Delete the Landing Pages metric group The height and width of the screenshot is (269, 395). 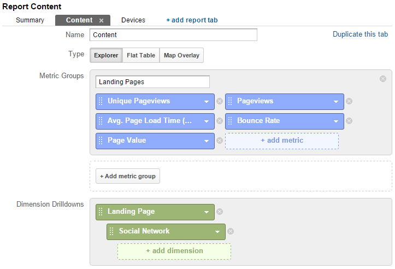383,79
